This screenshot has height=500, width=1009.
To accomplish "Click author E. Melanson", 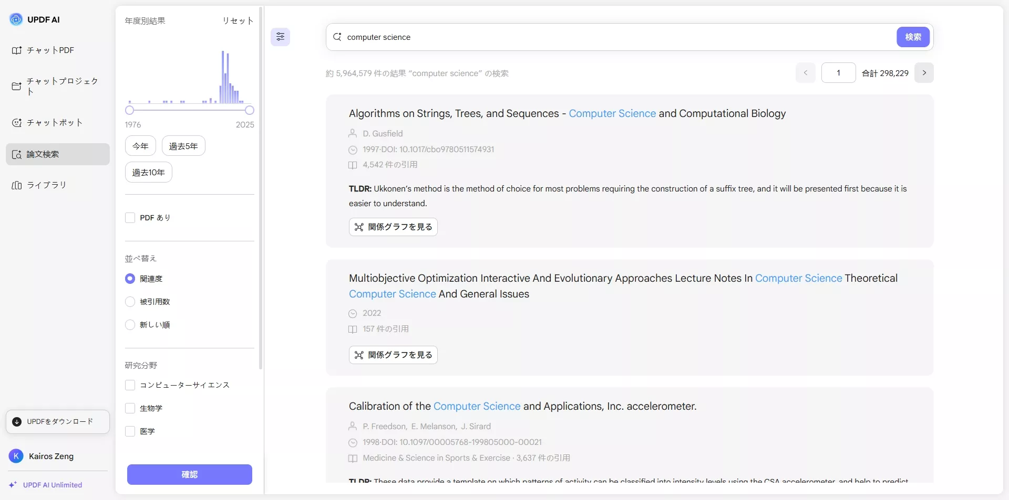I will (434, 427).
